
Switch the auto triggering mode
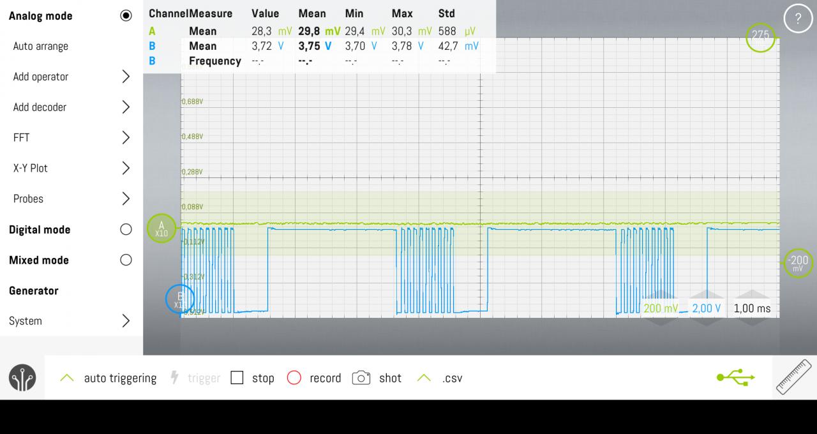[x=108, y=378]
